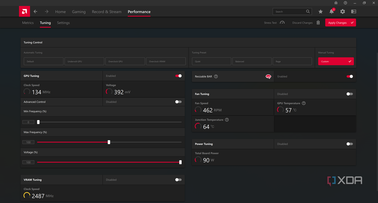
Task: Open the Gaming tab
Action: pos(79,12)
